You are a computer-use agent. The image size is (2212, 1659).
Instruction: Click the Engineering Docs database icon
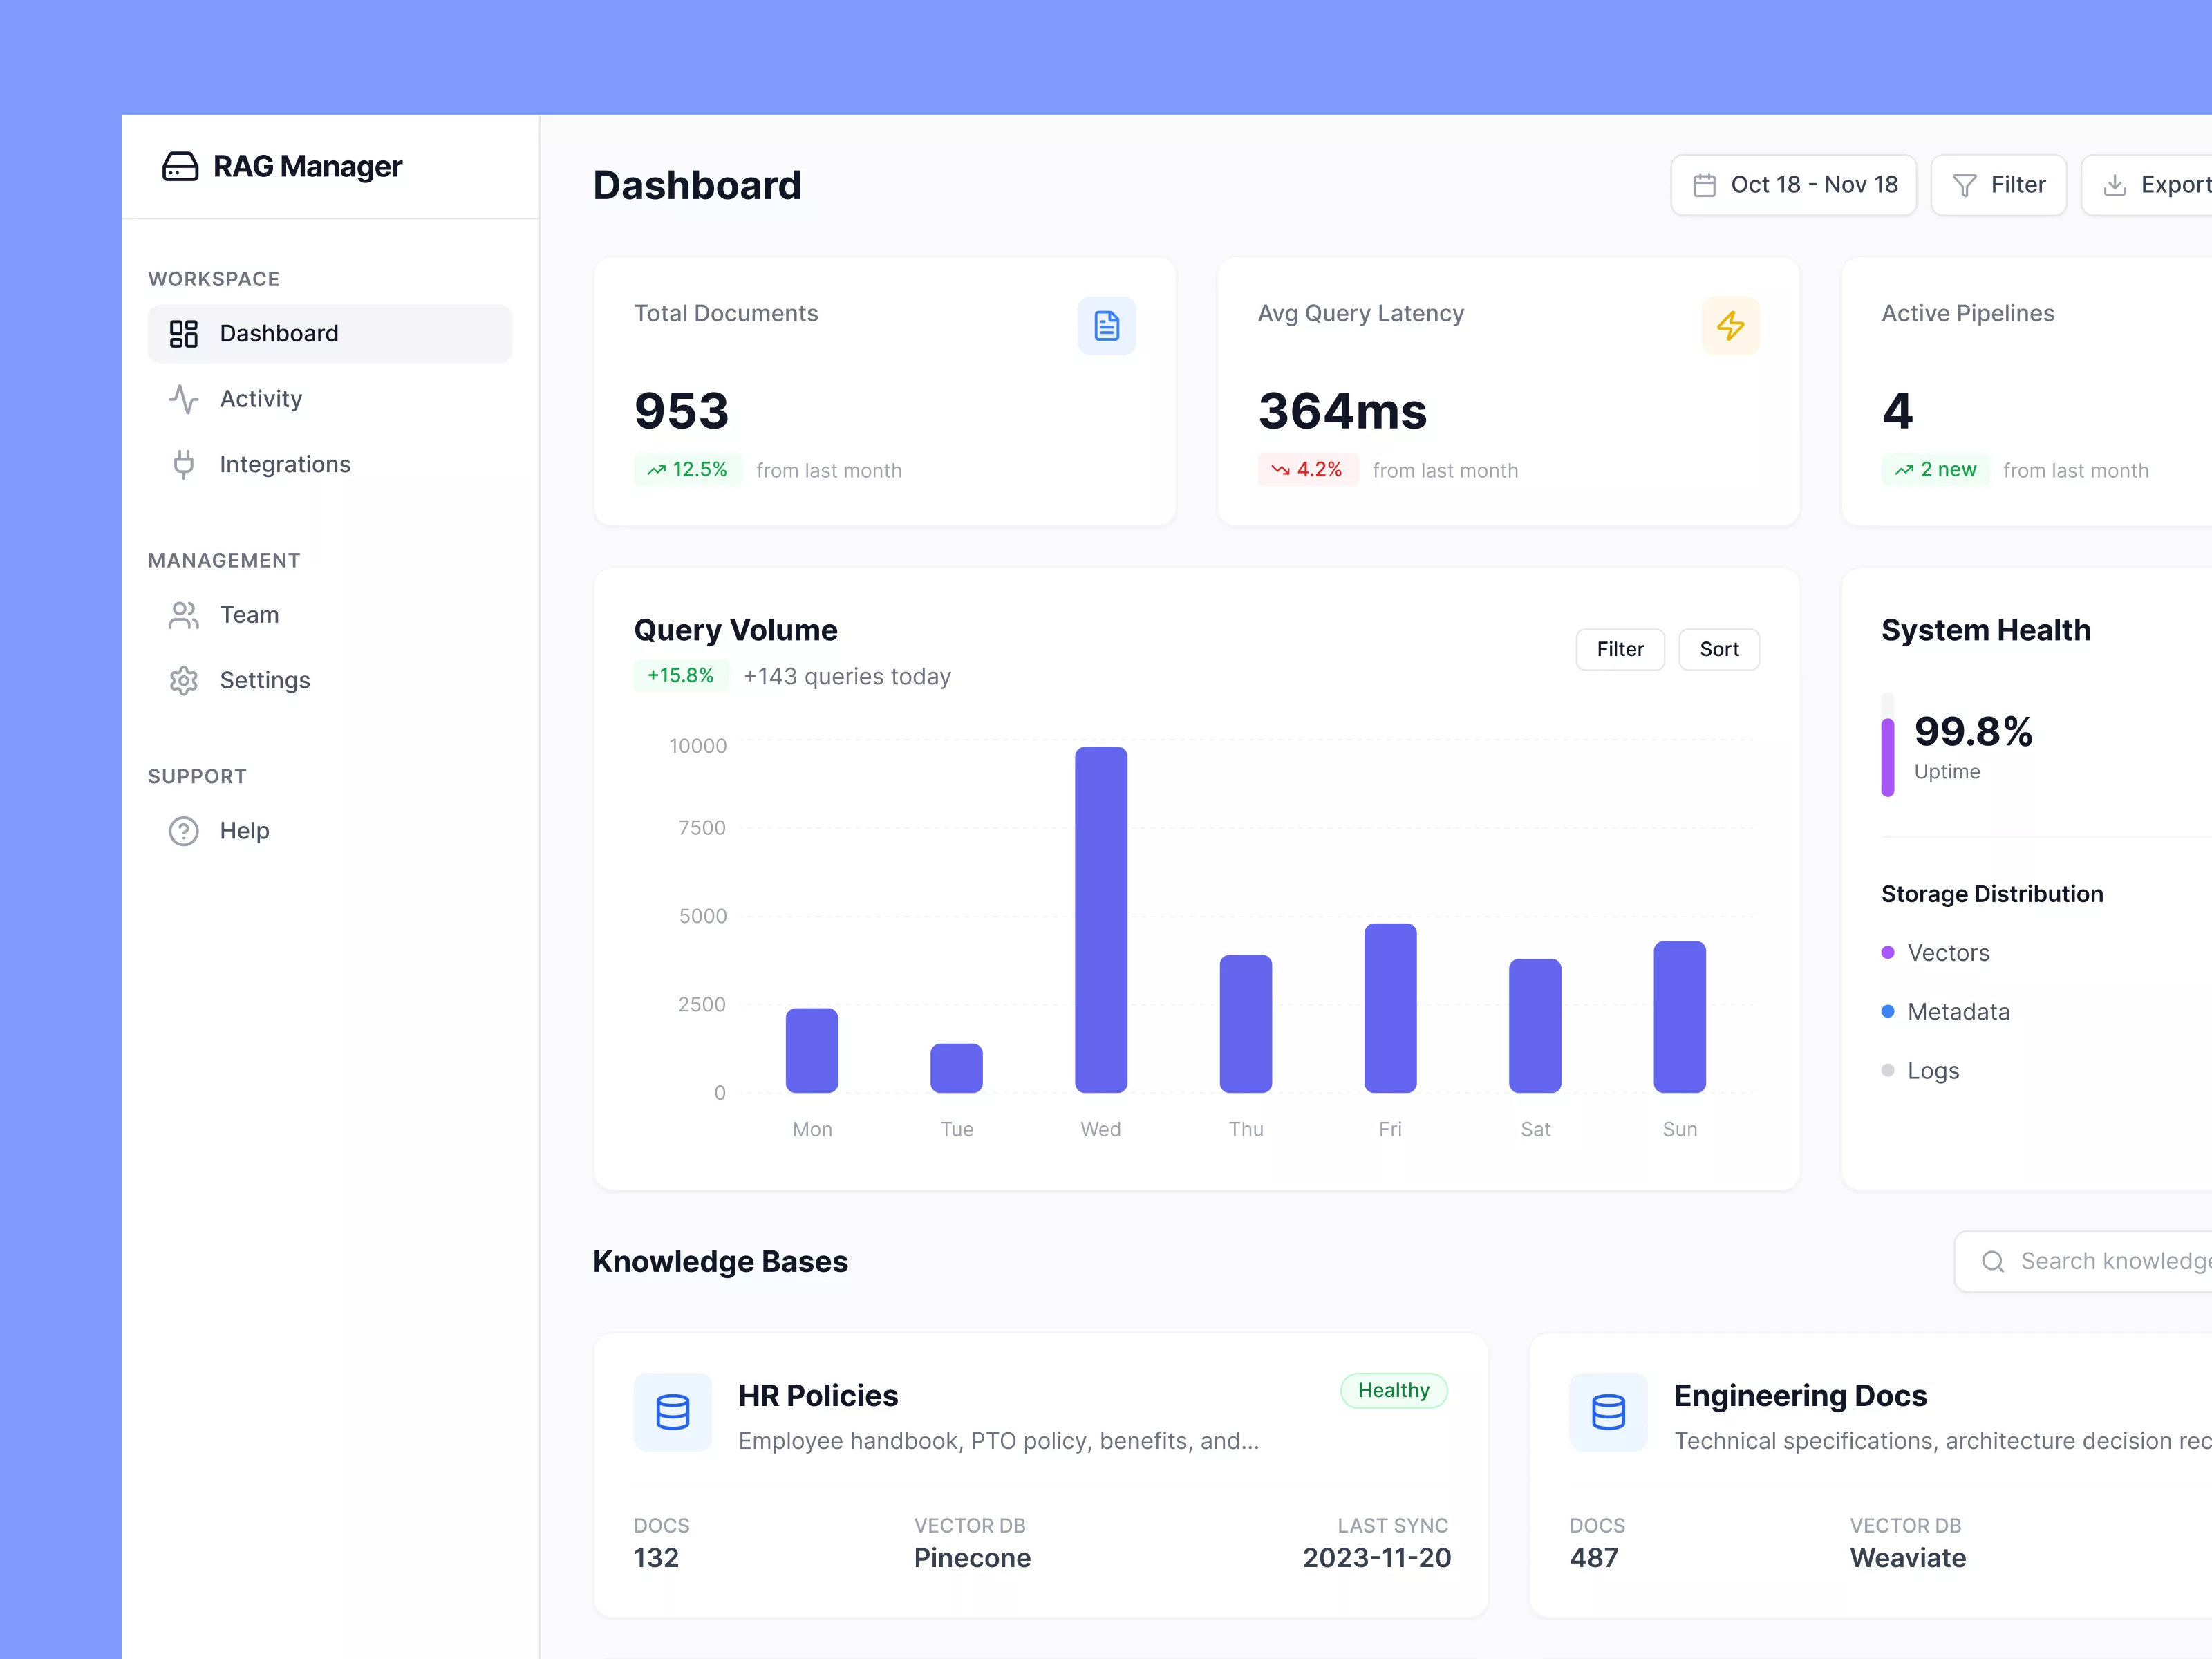coord(1608,1412)
